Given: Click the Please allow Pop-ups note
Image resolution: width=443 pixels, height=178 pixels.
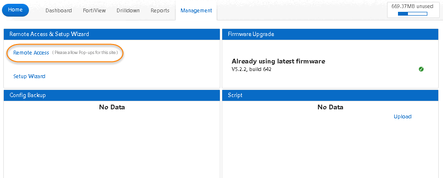Looking at the screenshot, I should [85, 53].
